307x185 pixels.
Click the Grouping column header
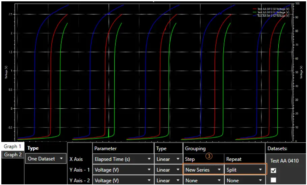click(195, 149)
